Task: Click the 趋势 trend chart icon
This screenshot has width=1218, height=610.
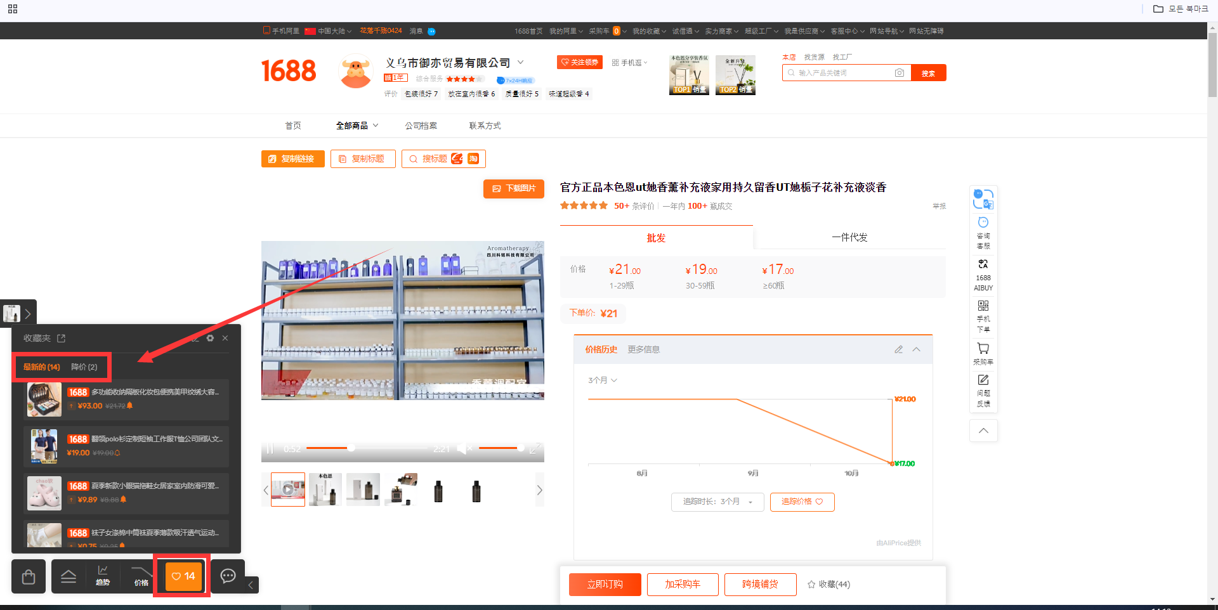Action: coord(103,576)
